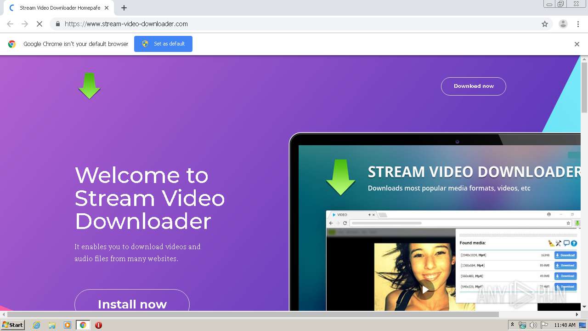Open a new browser tab
This screenshot has height=331, width=588.
pos(124,8)
